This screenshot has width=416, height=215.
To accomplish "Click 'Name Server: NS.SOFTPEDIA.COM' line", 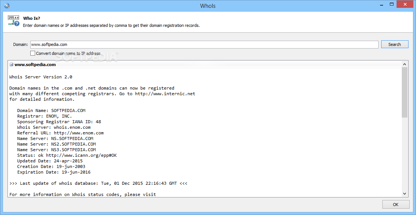I will coord(55,138).
